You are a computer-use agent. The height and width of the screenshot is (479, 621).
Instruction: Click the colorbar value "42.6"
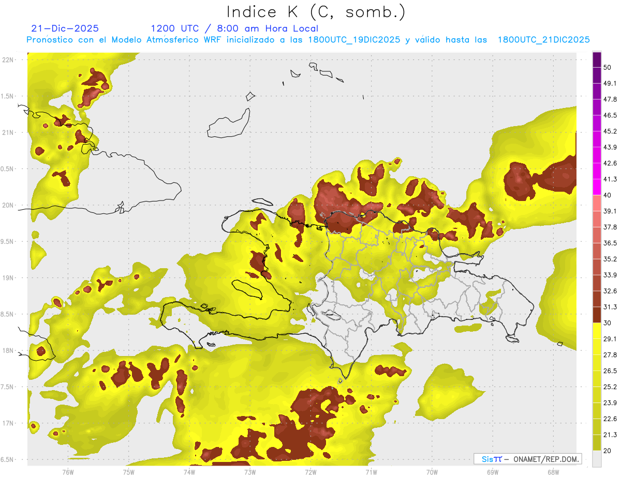click(x=610, y=163)
